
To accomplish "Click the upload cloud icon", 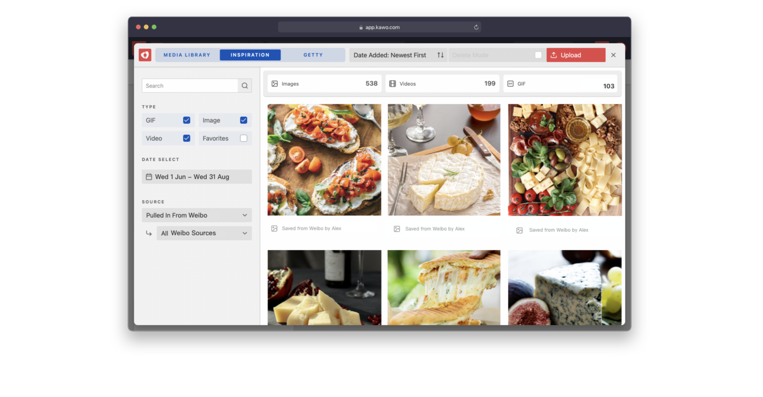I will click(554, 55).
